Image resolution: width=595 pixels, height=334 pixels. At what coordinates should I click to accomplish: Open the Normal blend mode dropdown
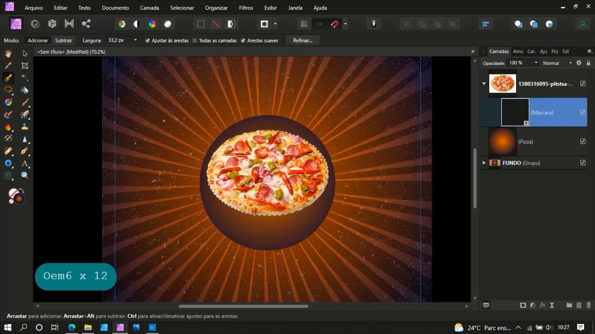coord(557,63)
